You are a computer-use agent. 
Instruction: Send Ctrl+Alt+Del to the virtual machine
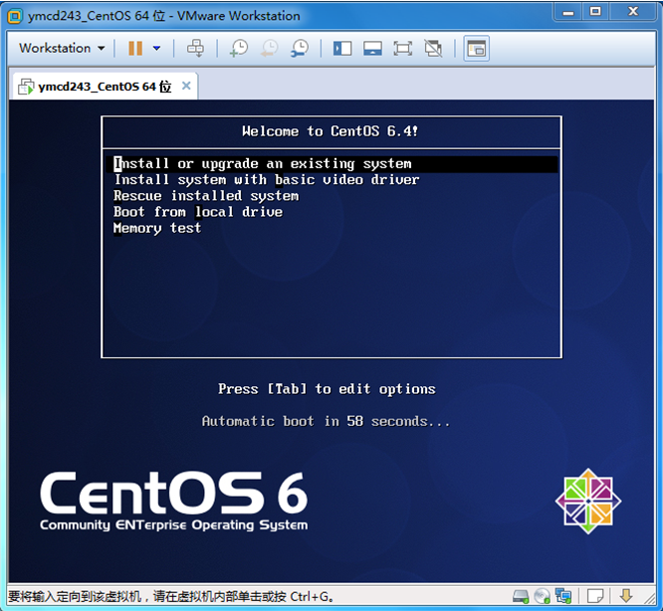coord(195,48)
